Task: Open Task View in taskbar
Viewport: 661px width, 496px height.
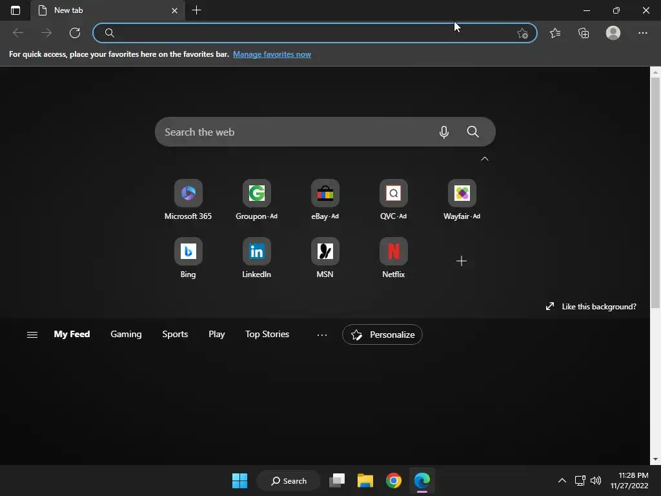Action: pyautogui.click(x=337, y=480)
